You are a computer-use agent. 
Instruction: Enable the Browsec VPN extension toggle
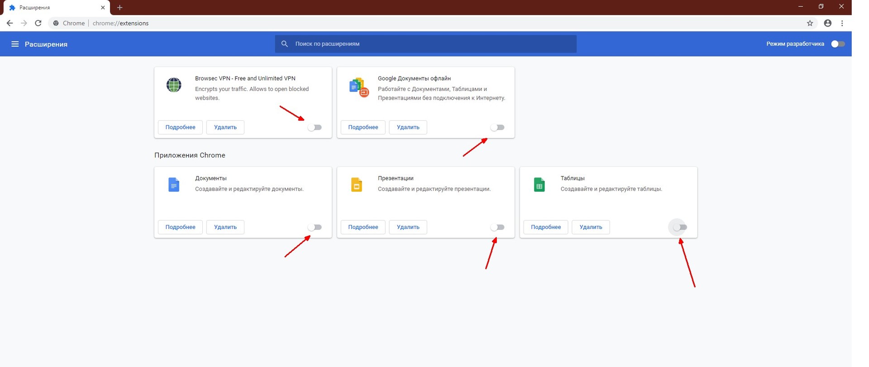tap(315, 128)
